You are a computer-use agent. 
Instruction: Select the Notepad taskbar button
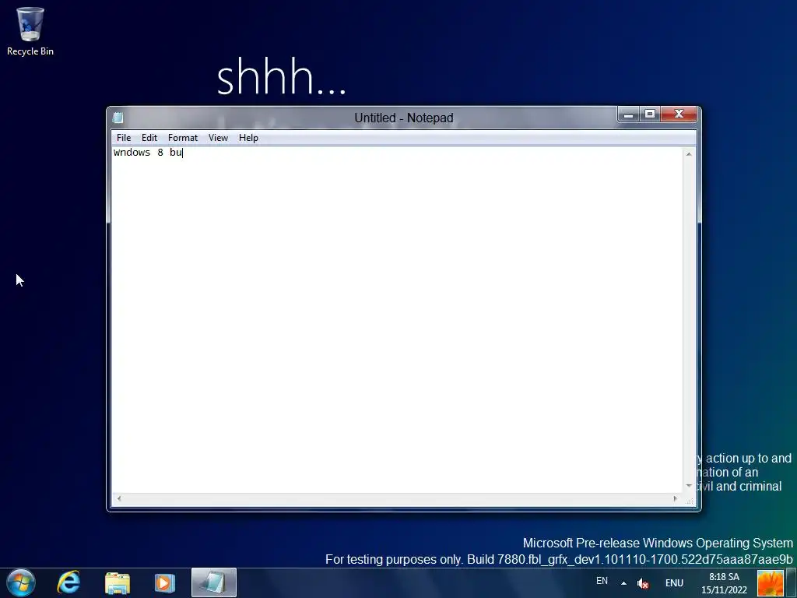(214, 582)
